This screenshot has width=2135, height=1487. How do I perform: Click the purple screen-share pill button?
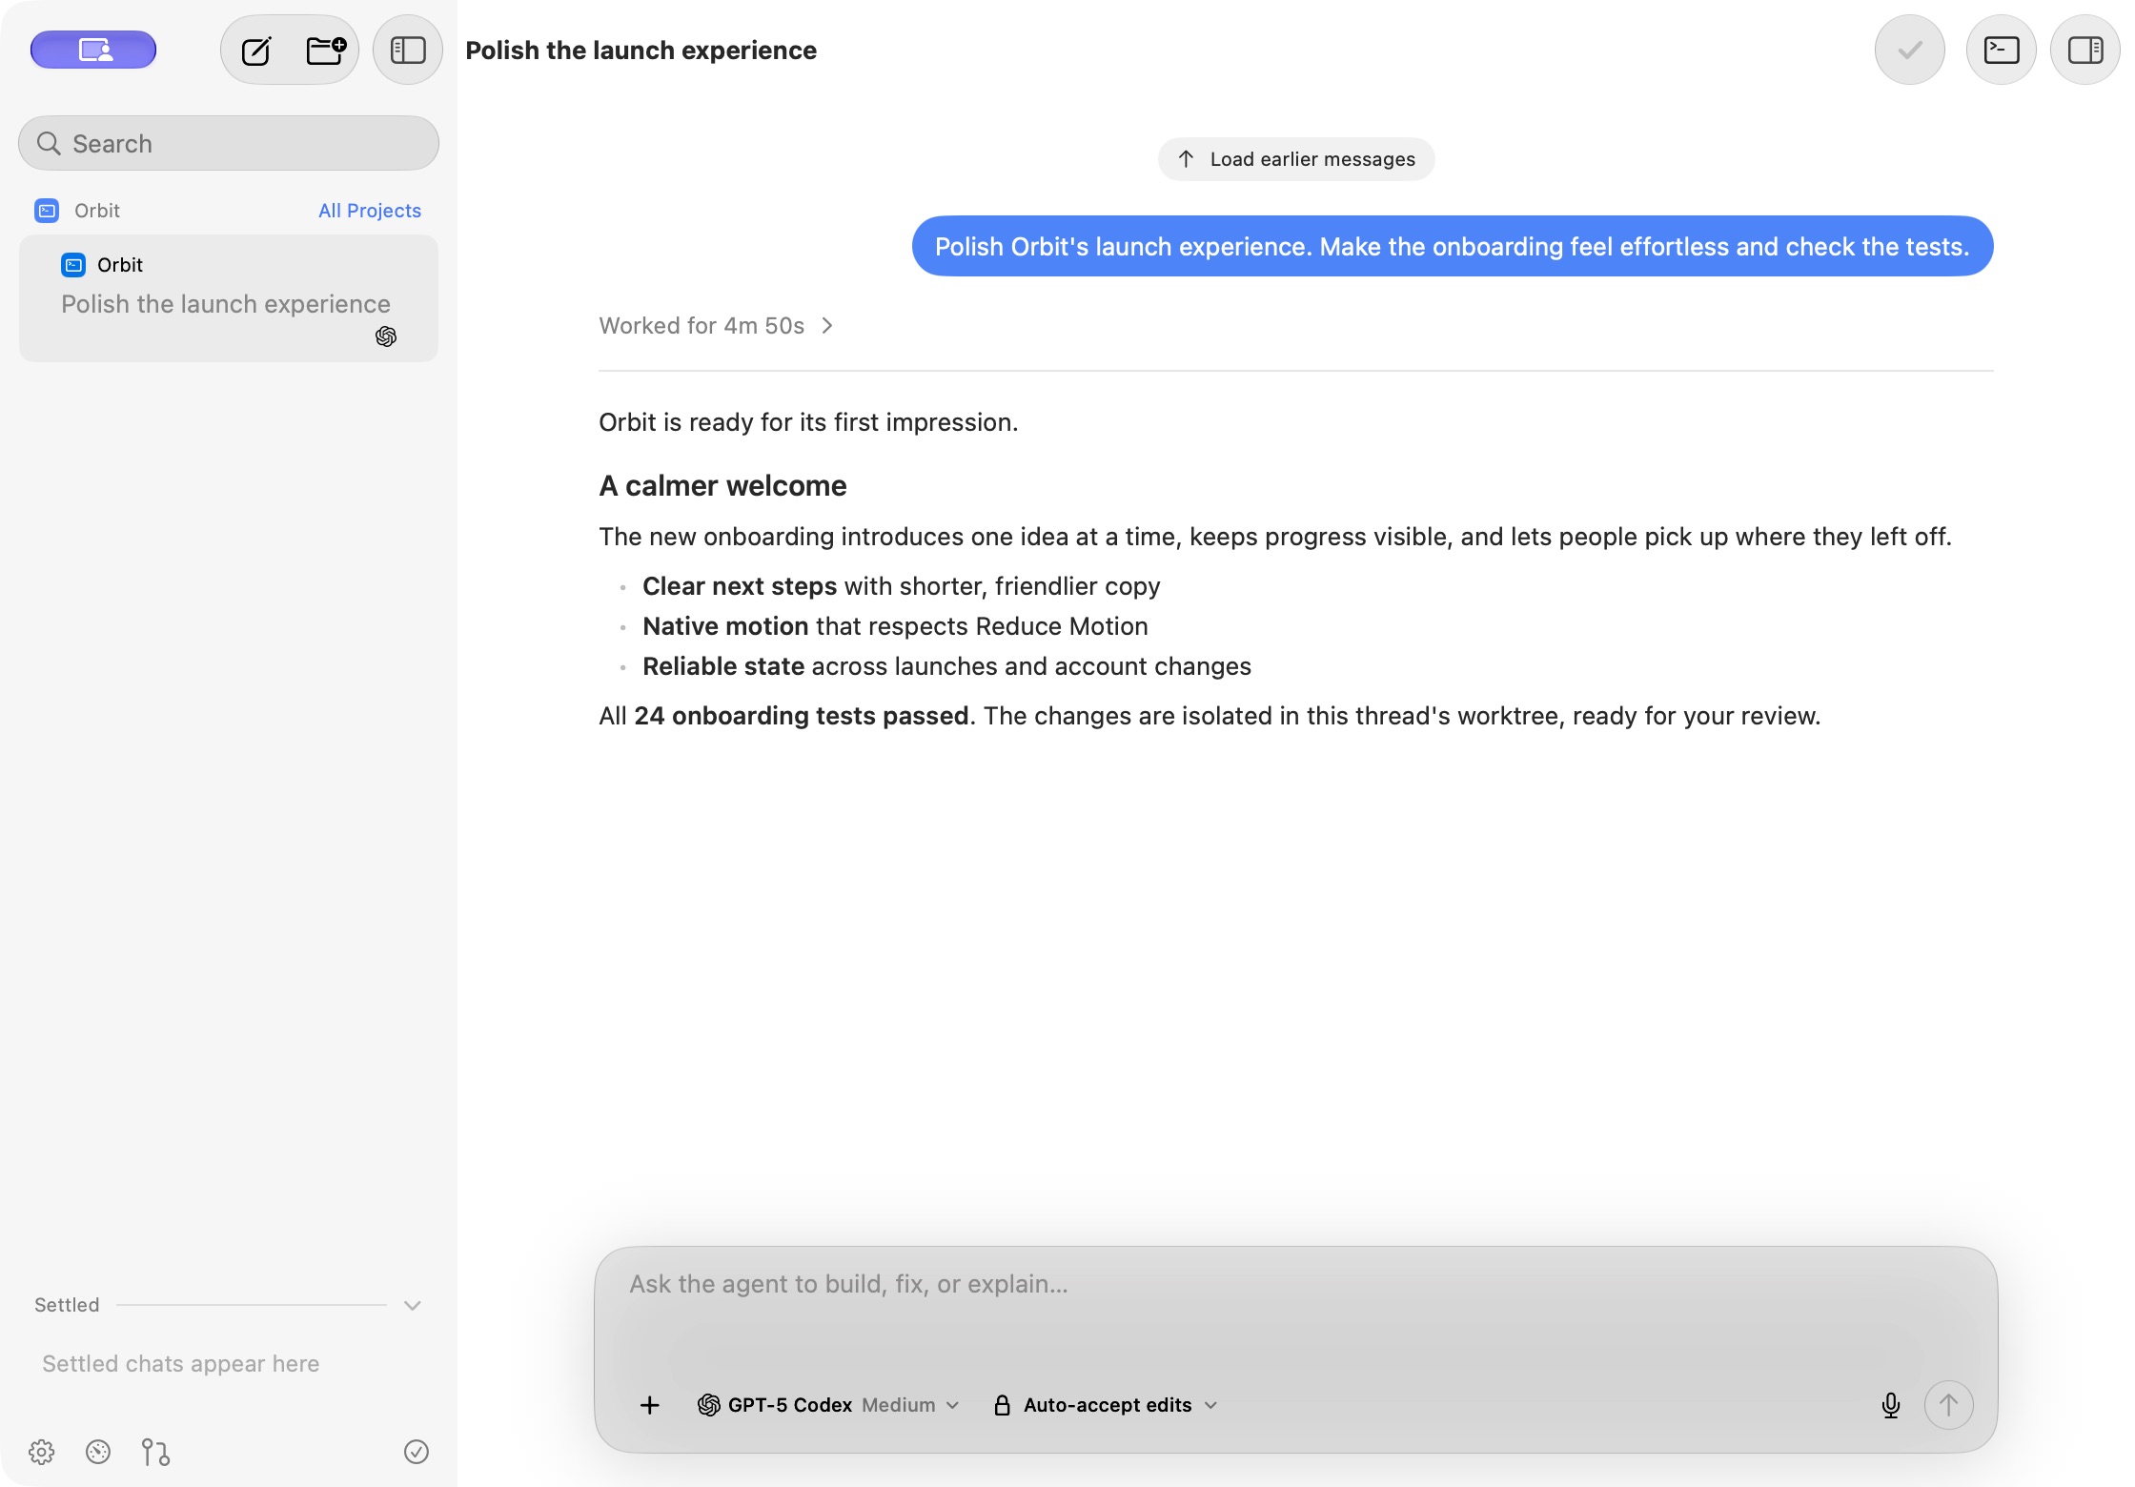pyautogui.click(x=93, y=50)
